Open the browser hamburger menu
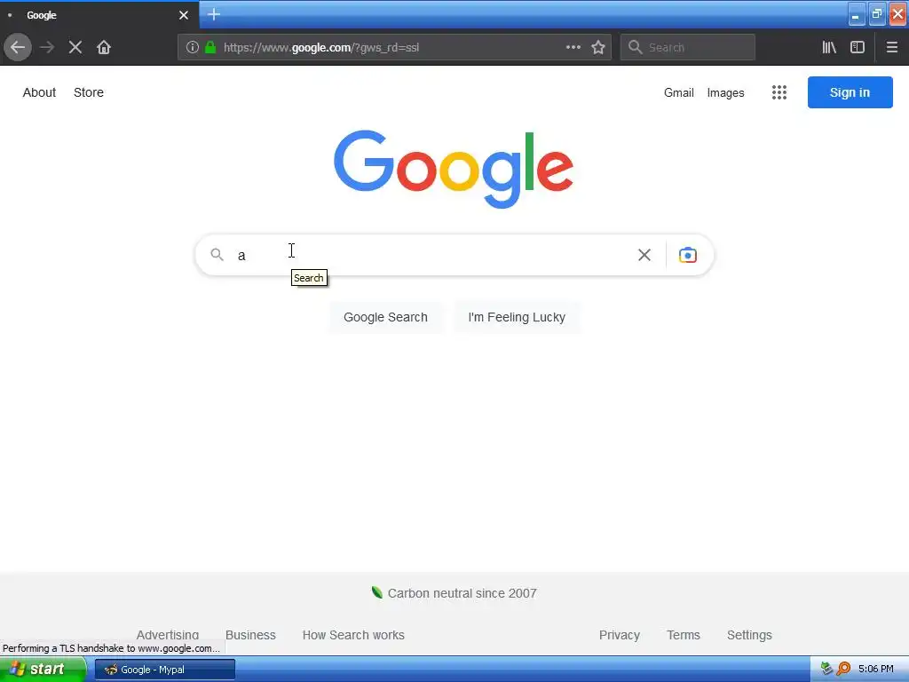Screen dimensions: 909x682 coord(891,47)
